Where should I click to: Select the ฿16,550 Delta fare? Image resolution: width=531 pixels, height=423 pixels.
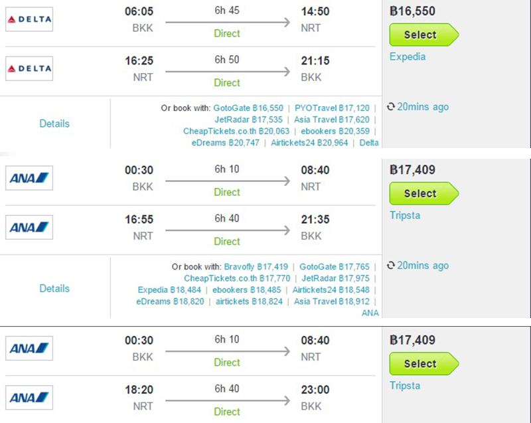(424, 35)
